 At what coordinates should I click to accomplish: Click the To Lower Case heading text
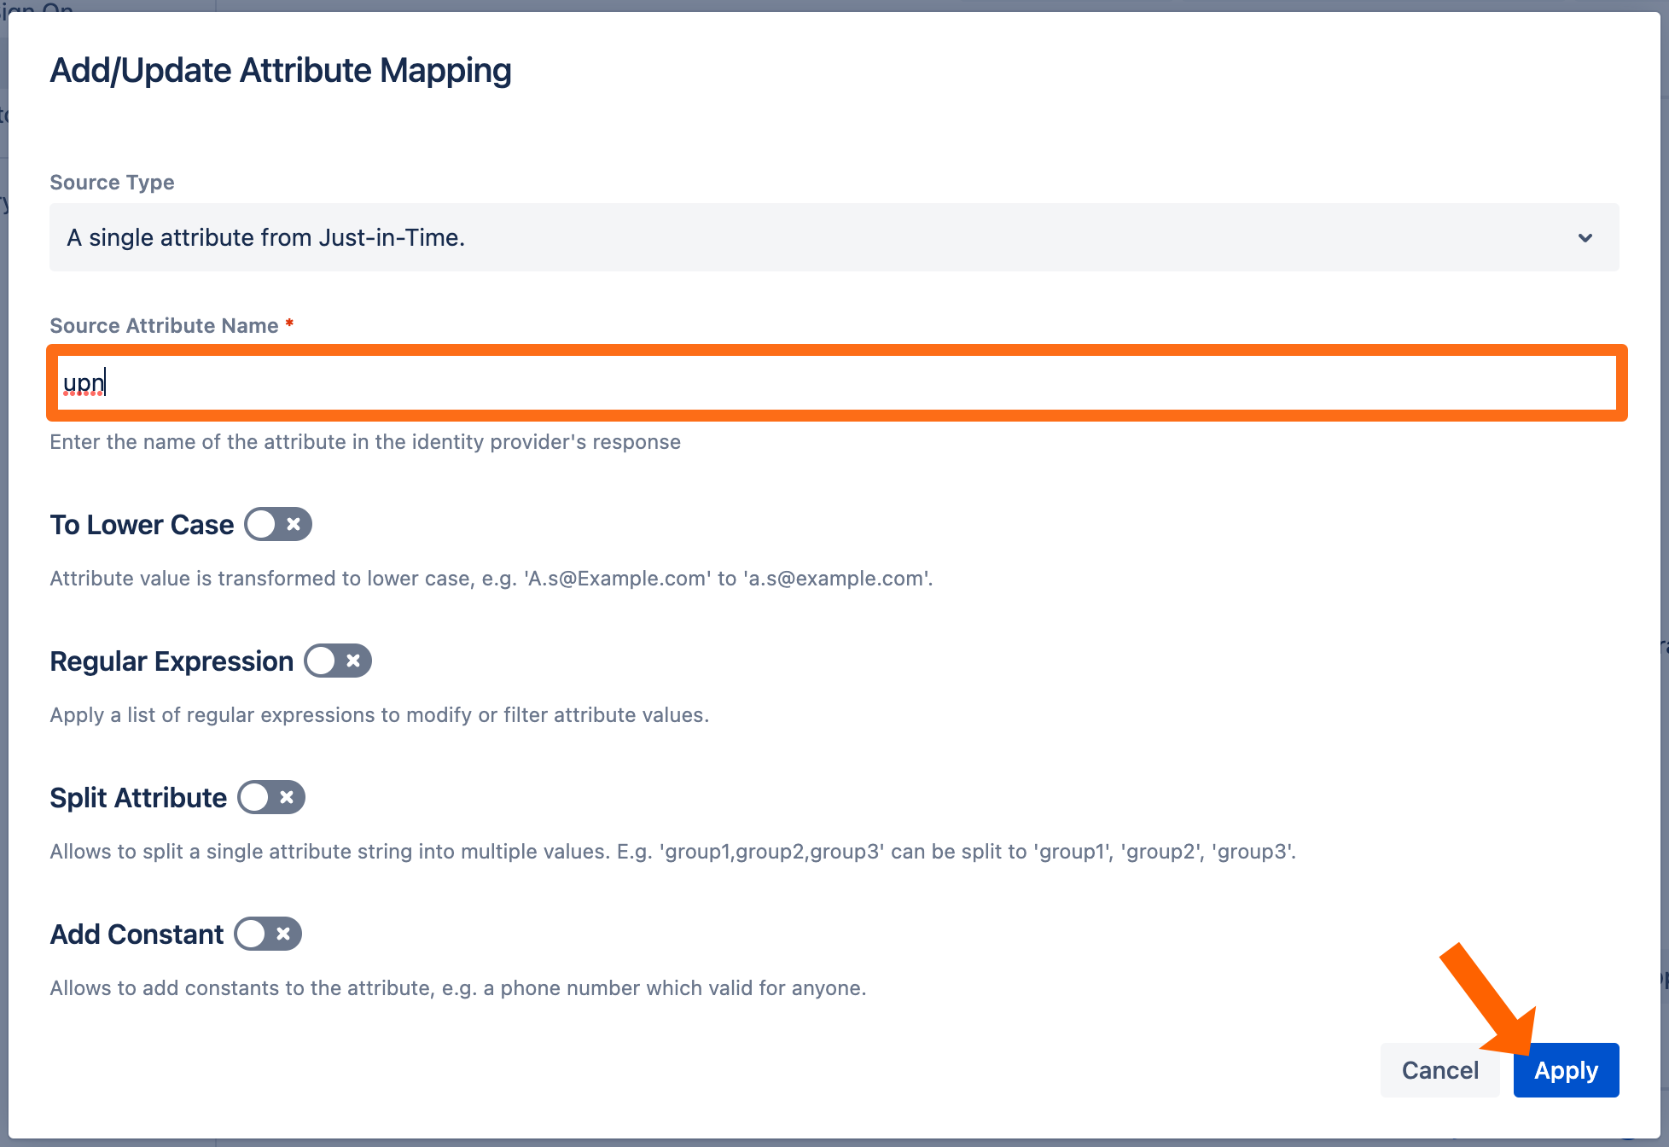pos(142,525)
